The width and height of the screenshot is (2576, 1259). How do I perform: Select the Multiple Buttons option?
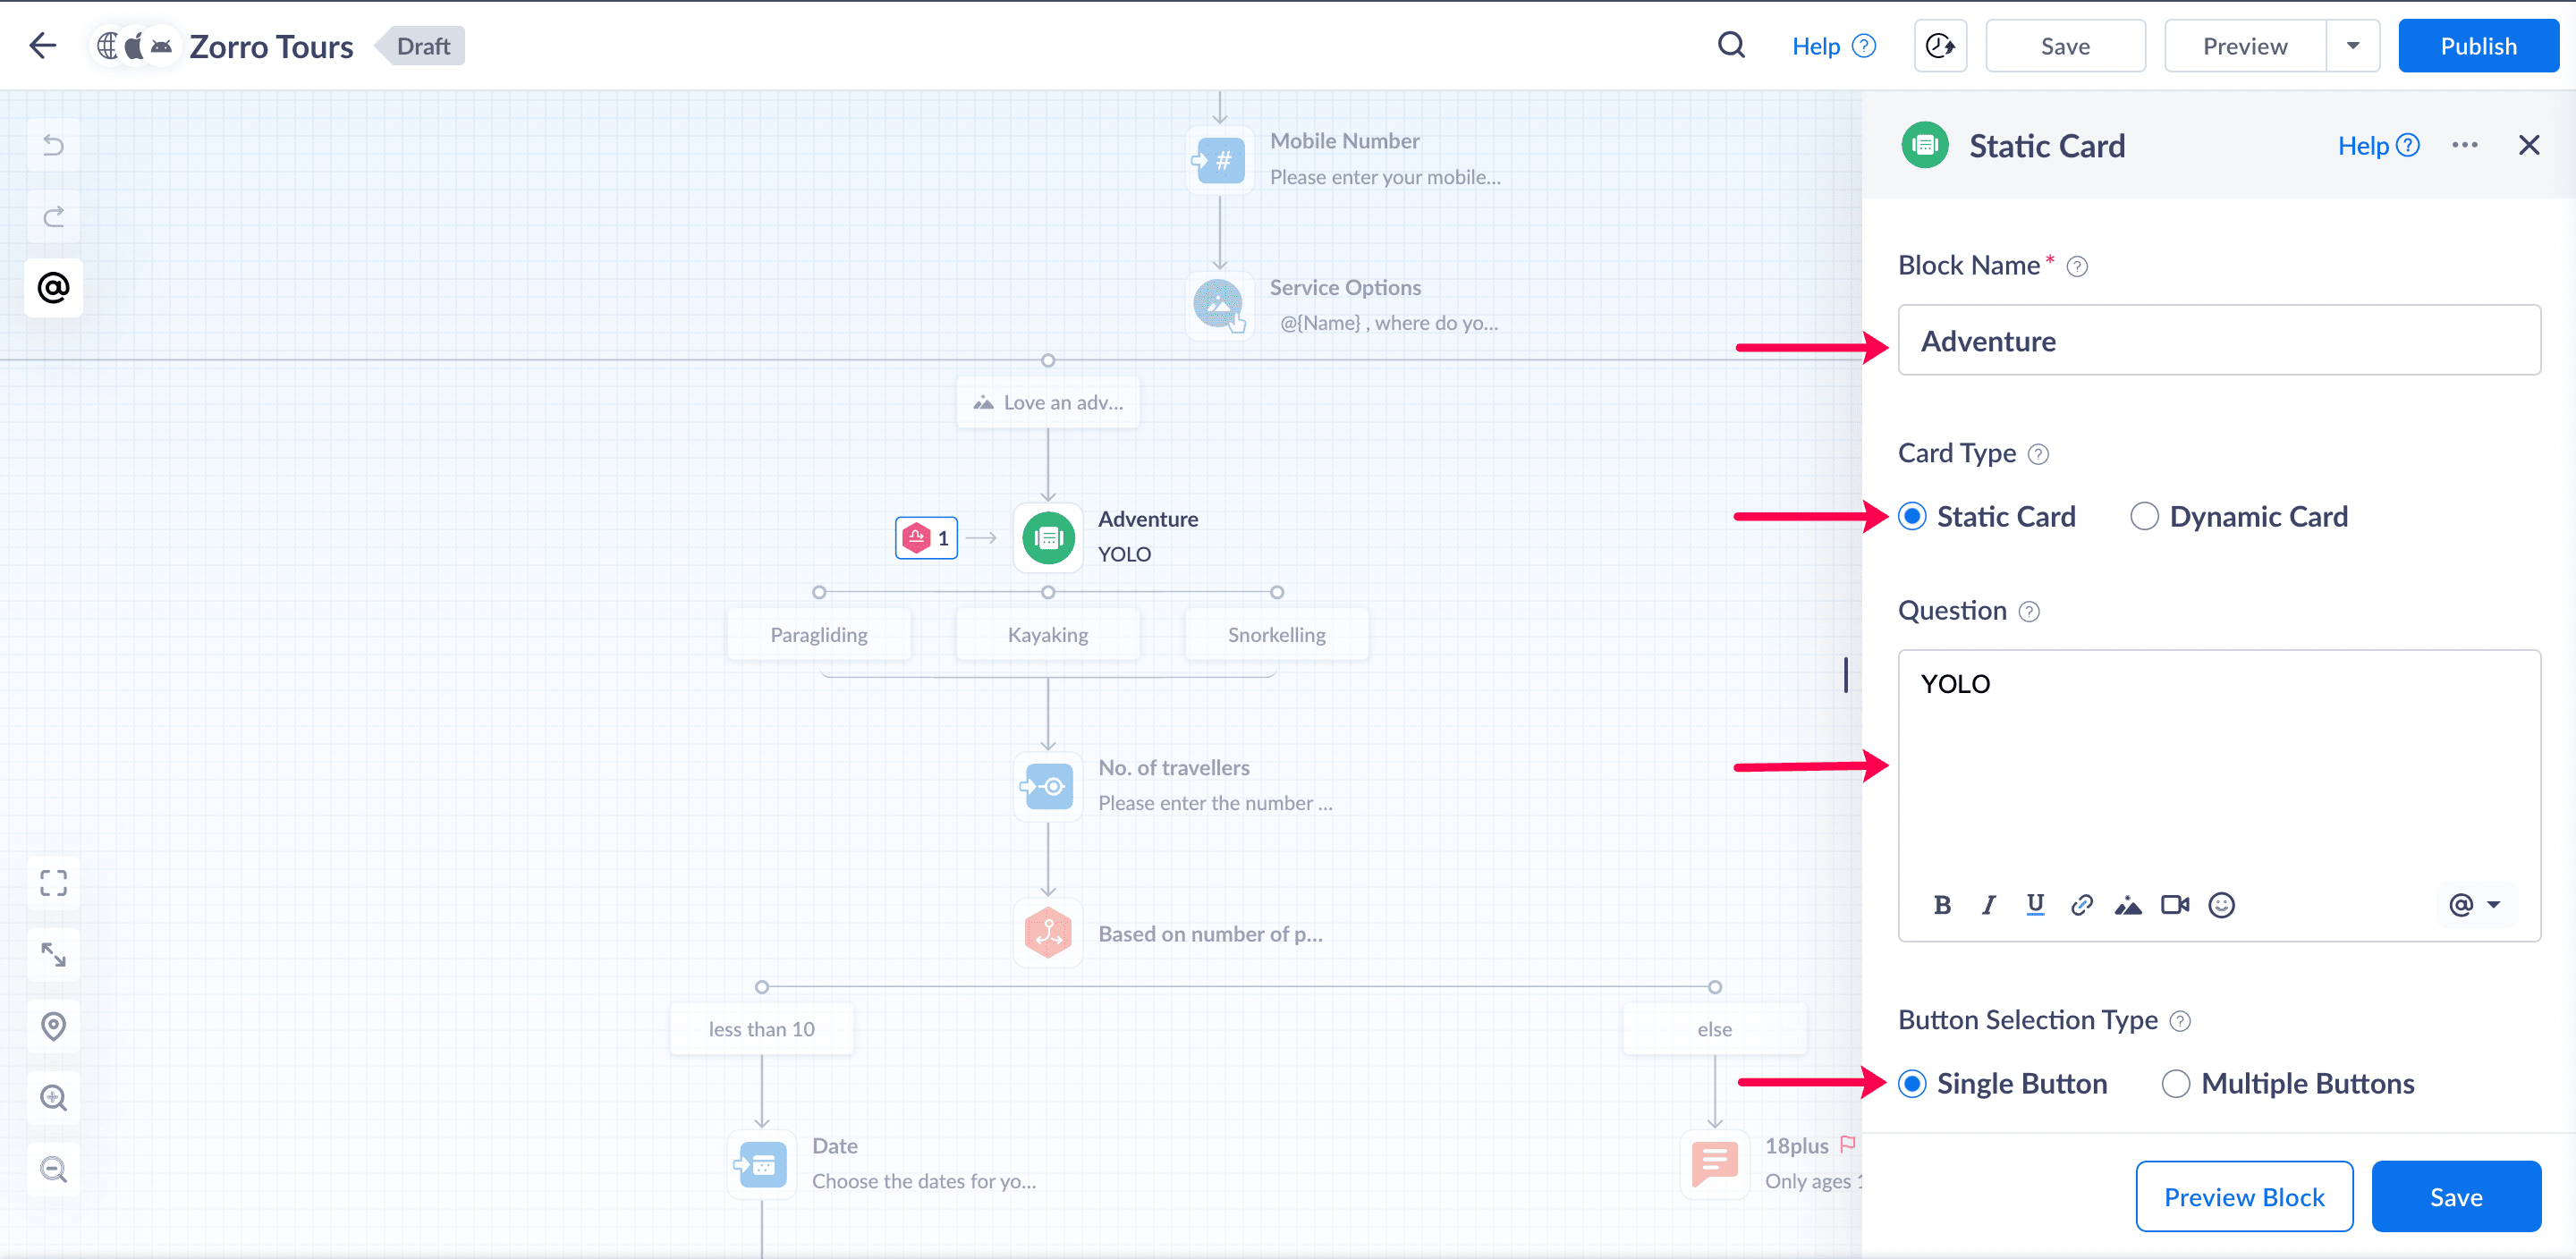(x=2176, y=1084)
